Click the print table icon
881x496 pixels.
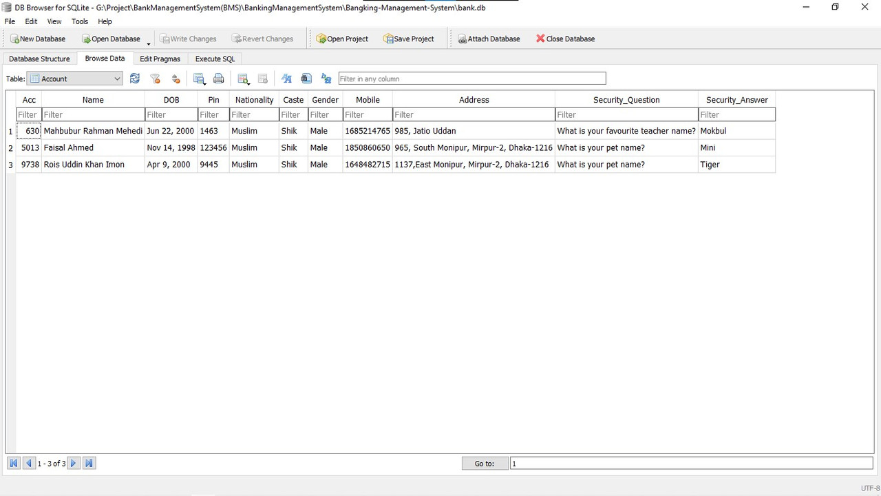[x=219, y=79]
